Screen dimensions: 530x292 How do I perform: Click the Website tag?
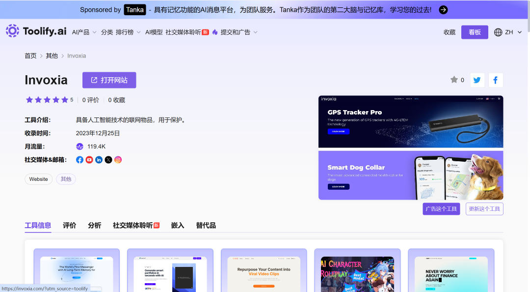point(39,179)
